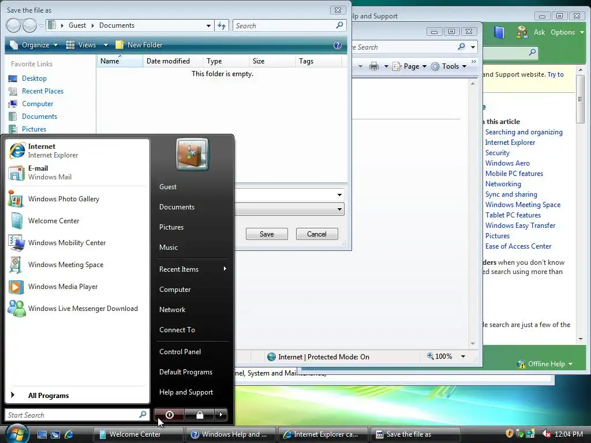
Task: Open Offline Help dropdown
Action: (545, 364)
